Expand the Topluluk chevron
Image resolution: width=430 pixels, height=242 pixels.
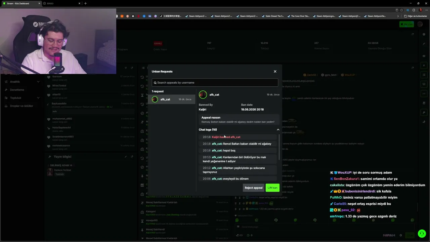38,98
